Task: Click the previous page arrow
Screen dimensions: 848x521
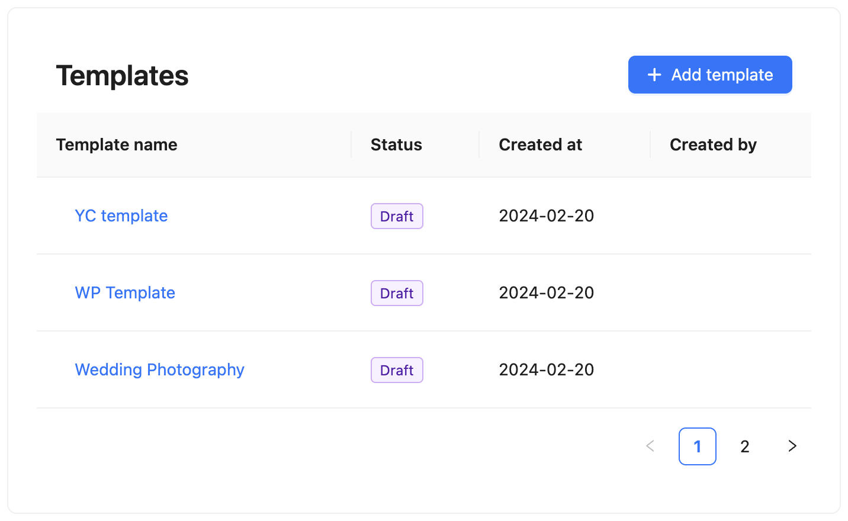Action: [650, 446]
